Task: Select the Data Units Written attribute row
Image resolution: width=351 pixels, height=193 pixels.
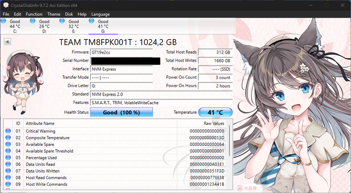Action: [115, 171]
